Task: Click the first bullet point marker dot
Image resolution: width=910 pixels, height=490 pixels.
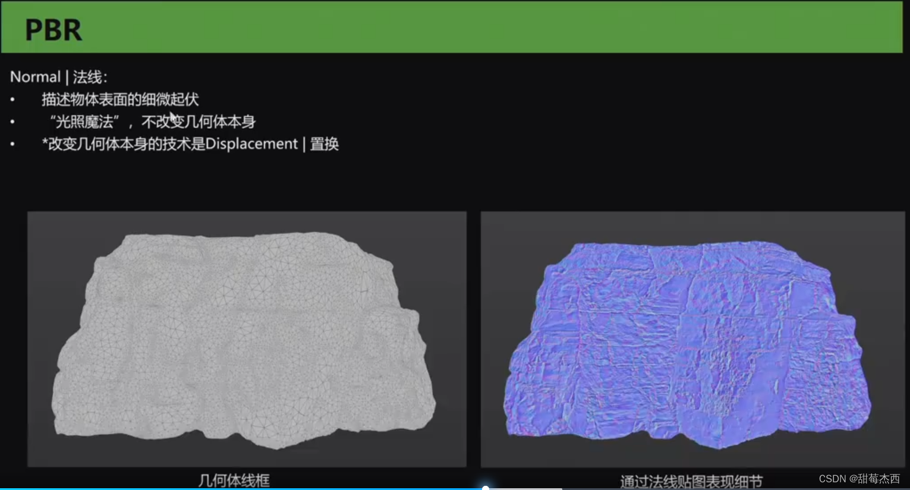Action: [x=12, y=100]
